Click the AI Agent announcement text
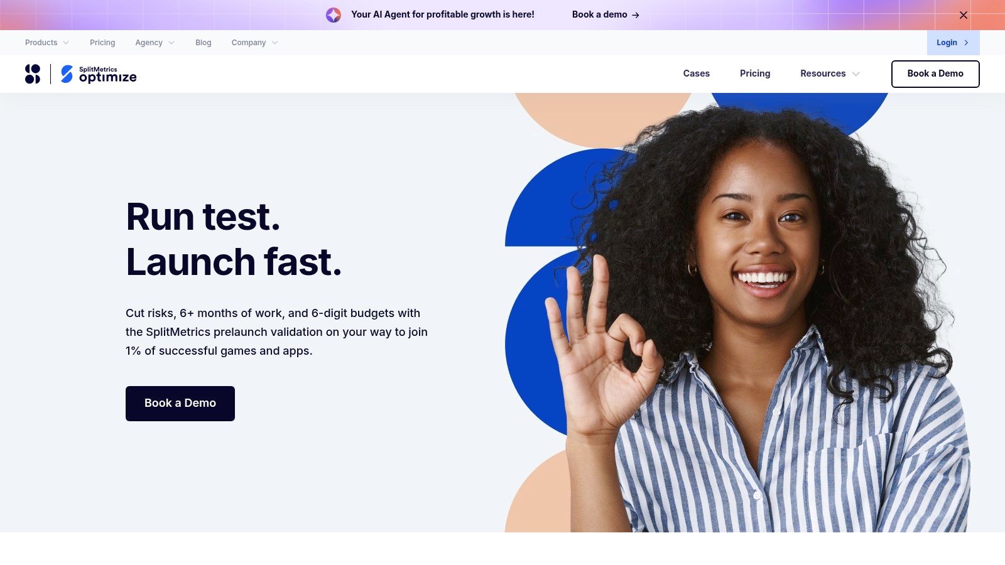The height and width of the screenshot is (565, 1005). (443, 14)
